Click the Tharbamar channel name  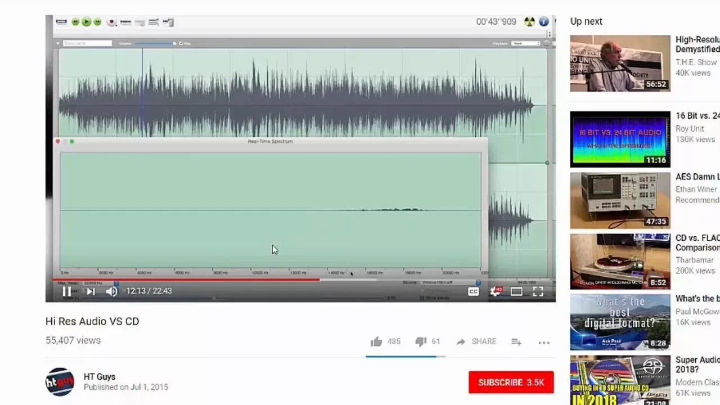[x=695, y=260]
